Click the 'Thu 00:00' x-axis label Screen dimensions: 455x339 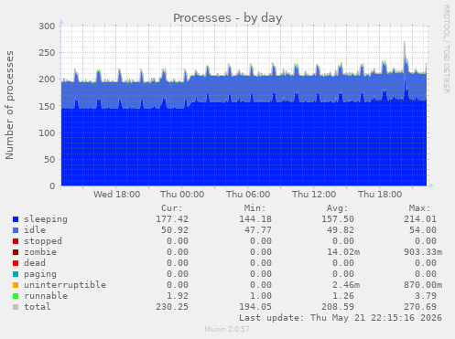(x=182, y=195)
